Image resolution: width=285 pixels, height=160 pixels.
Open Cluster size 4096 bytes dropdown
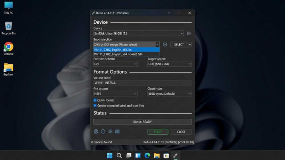coord(169,94)
